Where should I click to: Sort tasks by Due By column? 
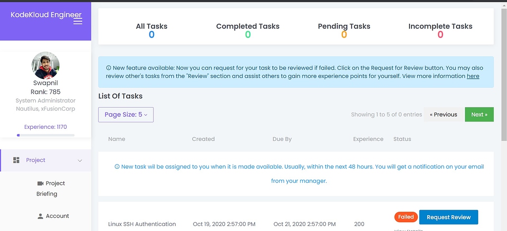click(282, 139)
